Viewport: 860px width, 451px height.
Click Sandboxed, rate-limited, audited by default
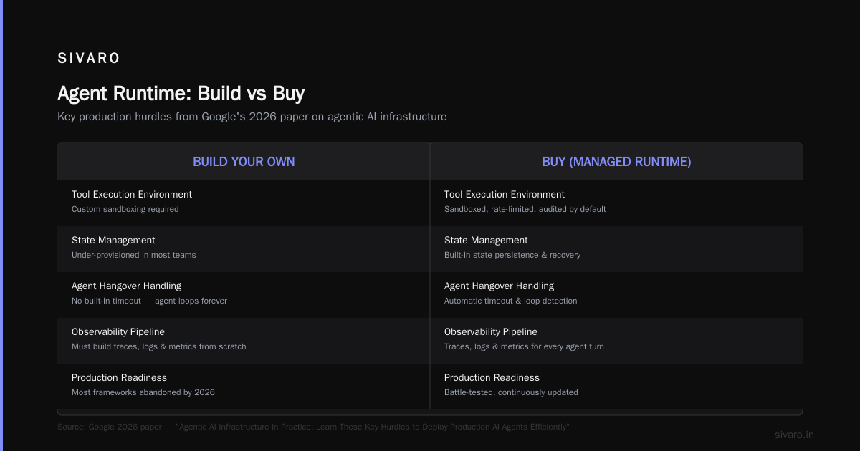click(x=525, y=210)
